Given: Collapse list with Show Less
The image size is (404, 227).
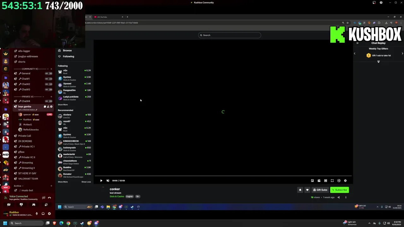Looking at the screenshot, I should (x=86, y=182).
